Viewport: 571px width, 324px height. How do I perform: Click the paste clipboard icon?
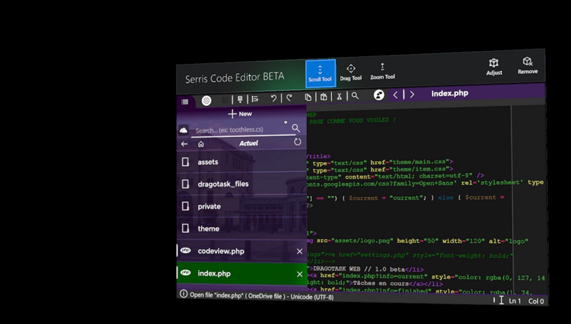[323, 97]
